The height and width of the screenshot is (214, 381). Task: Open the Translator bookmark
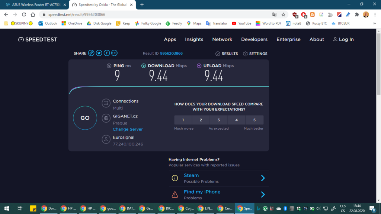217,23
